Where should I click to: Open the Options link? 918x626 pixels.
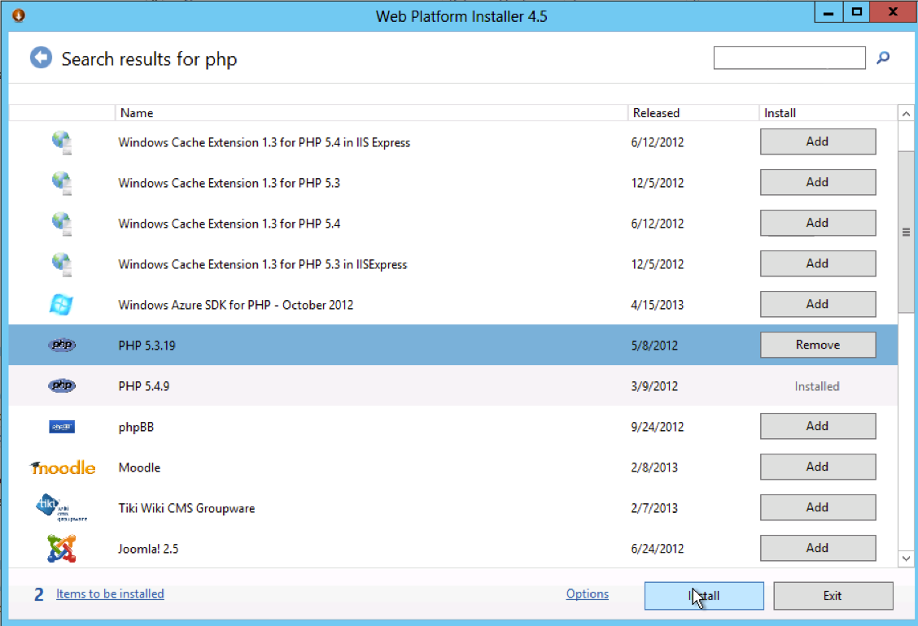point(588,593)
